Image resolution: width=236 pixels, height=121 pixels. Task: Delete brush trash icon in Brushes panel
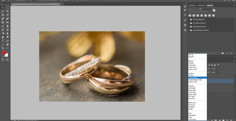click(231, 53)
